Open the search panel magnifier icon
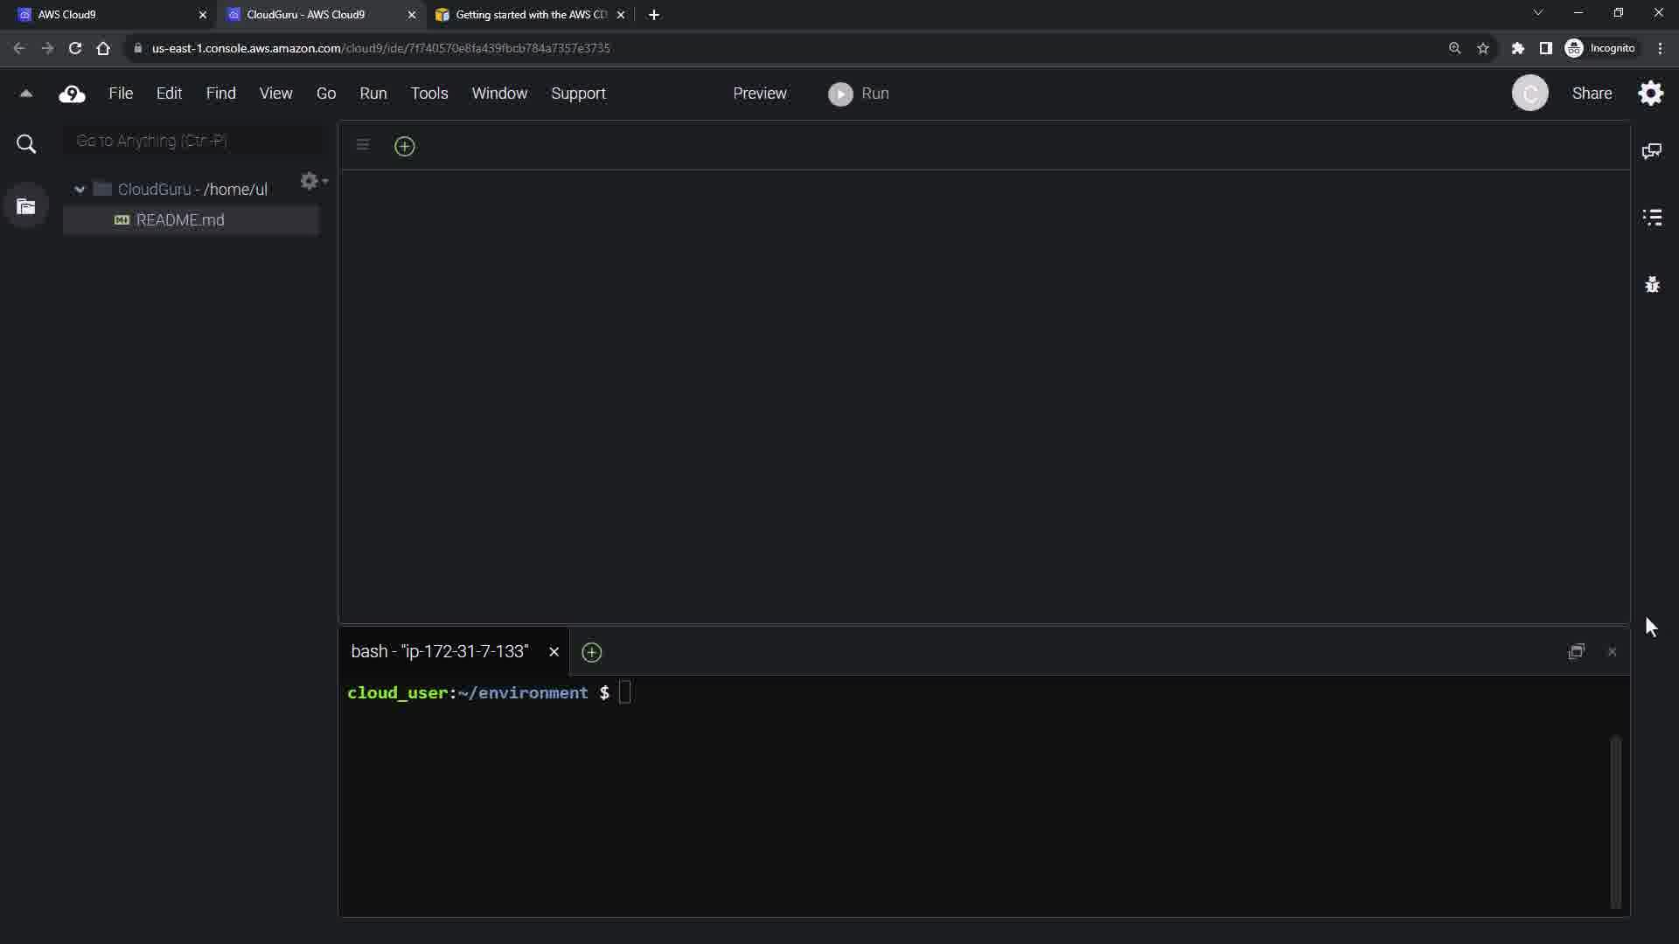This screenshot has width=1679, height=944. (26, 144)
